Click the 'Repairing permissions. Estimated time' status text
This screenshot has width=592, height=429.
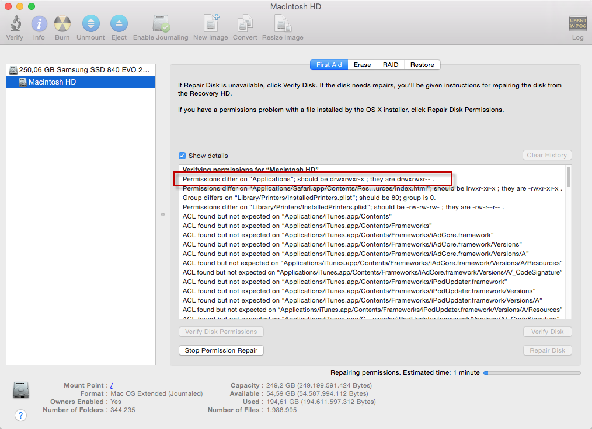[405, 372]
